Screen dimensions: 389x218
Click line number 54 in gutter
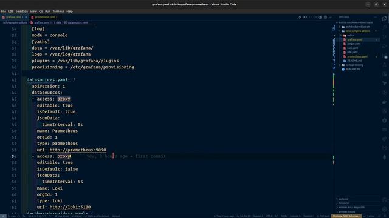14,156
